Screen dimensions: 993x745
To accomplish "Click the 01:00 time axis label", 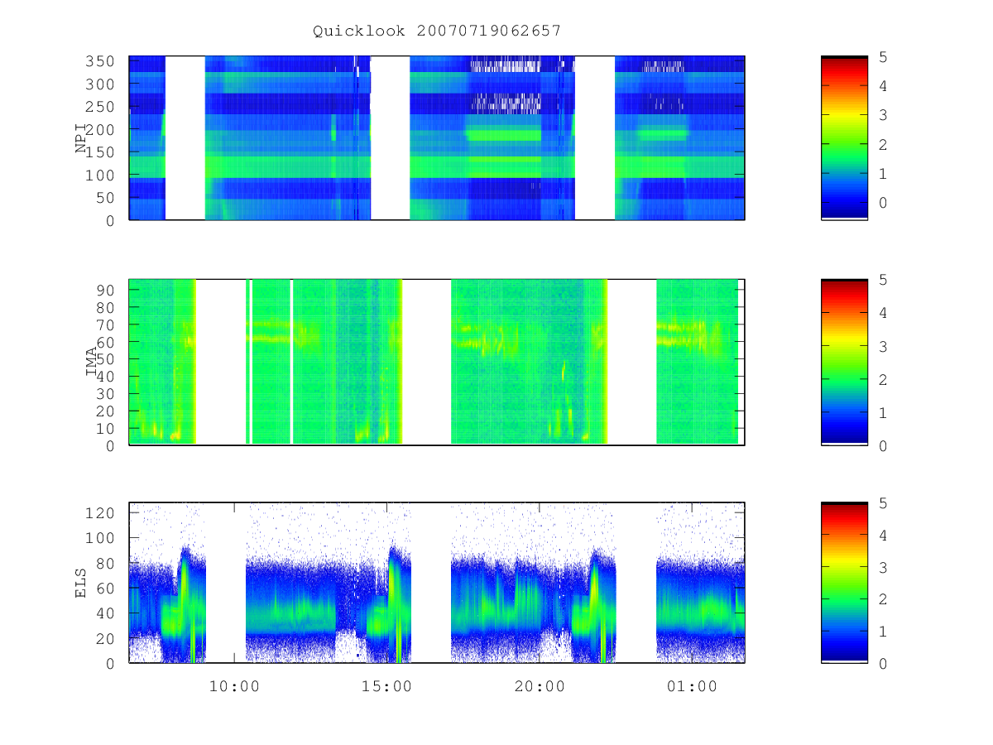I will (x=693, y=686).
